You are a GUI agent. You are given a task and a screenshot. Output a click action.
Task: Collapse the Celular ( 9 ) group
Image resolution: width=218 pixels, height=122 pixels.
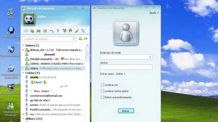(x=23, y=73)
